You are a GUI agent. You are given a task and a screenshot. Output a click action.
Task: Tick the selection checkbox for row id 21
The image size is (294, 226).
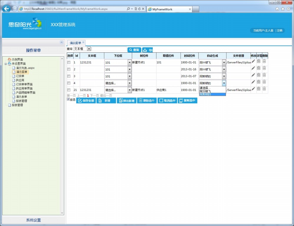click(x=69, y=90)
